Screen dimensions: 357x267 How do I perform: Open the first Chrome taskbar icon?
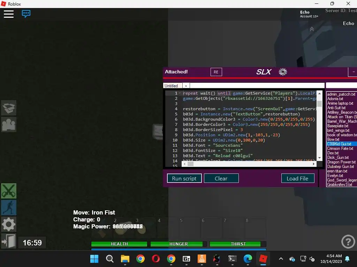[x=140, y=259]
